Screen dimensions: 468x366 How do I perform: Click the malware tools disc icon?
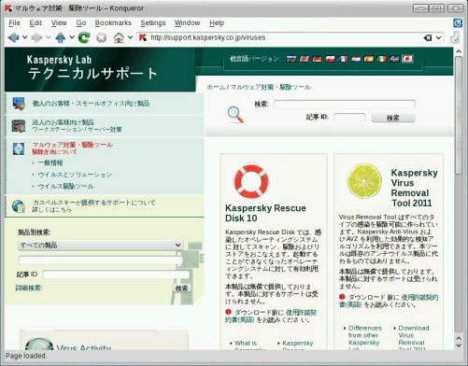(x=19, y=148)
